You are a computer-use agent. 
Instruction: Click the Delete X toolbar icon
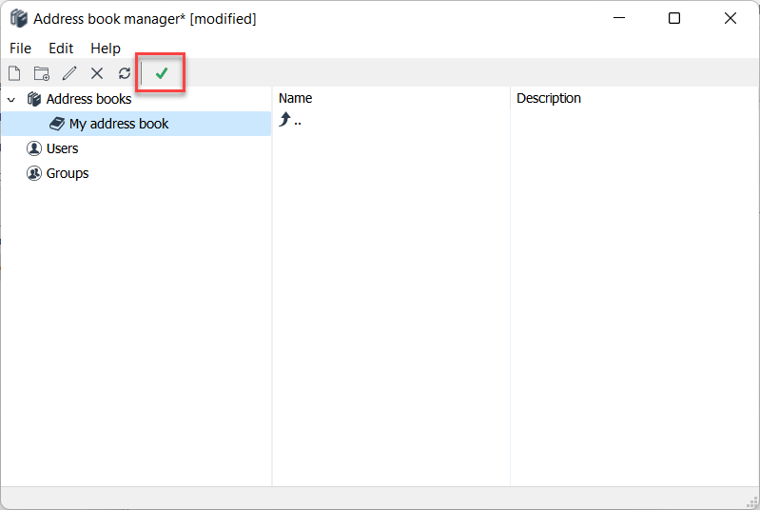(96, 73)
